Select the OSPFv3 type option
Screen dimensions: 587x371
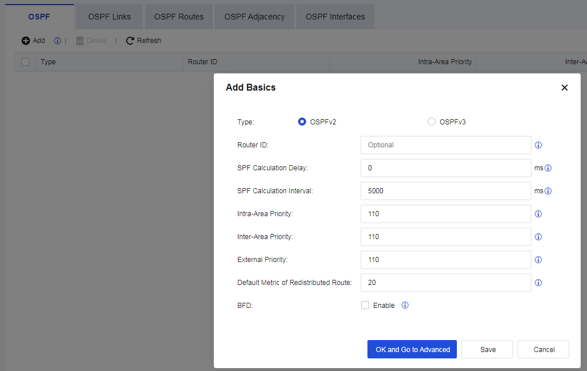(x=432, y=122)
